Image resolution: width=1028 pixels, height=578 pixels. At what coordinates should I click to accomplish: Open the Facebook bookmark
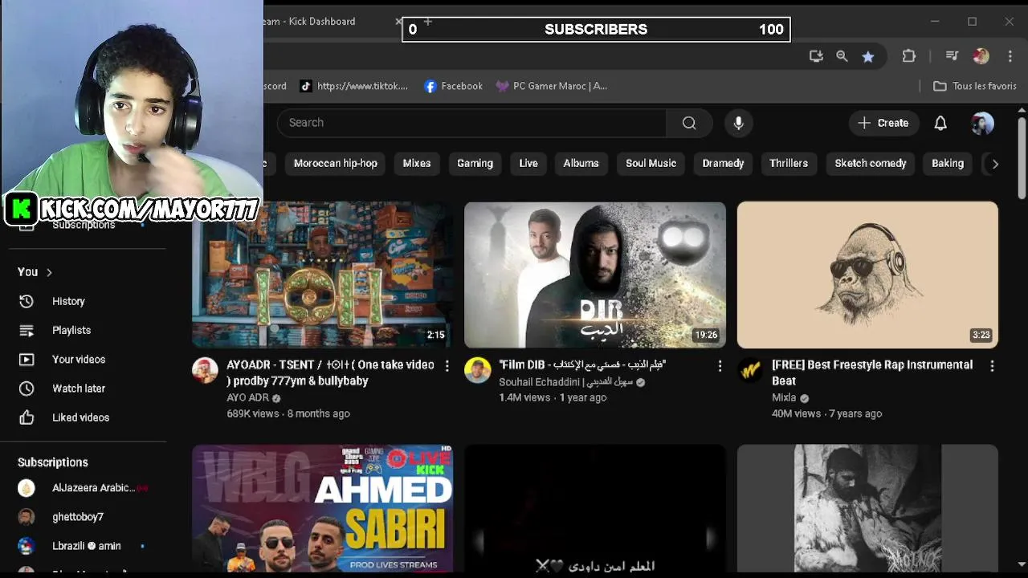(x=453, y=86)
